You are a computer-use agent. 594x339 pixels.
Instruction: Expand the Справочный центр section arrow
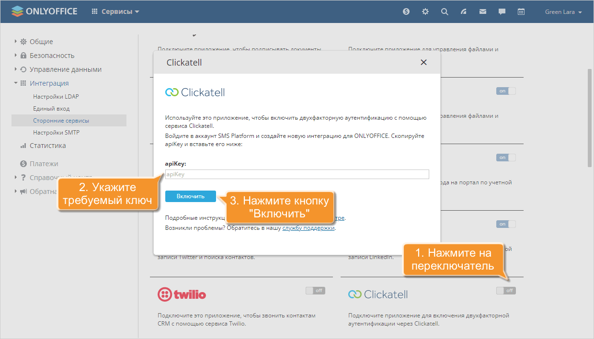[16, 178]
